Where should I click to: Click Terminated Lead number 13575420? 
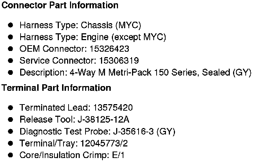[x=113, y=108]
